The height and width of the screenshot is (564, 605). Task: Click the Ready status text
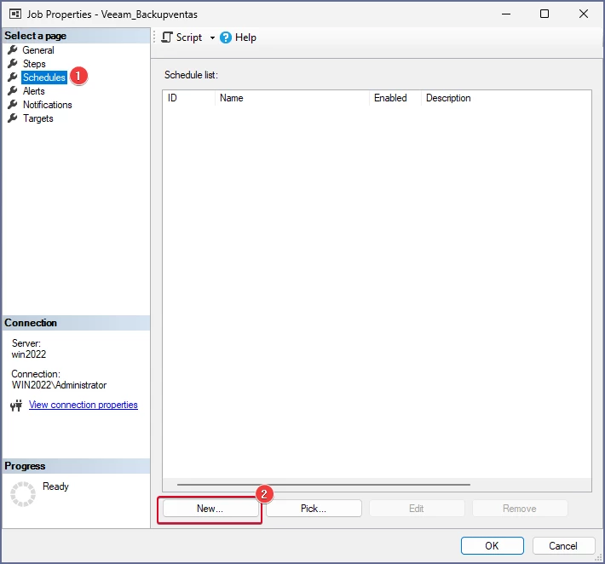(x=55, y=486)
